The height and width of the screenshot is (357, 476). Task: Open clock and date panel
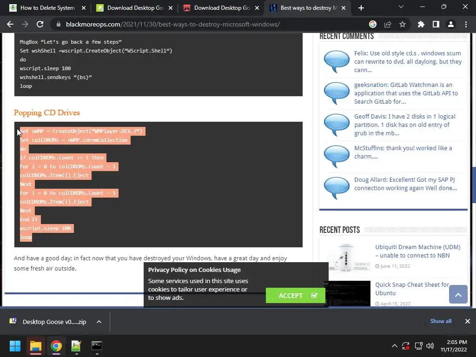pos(454,346)
